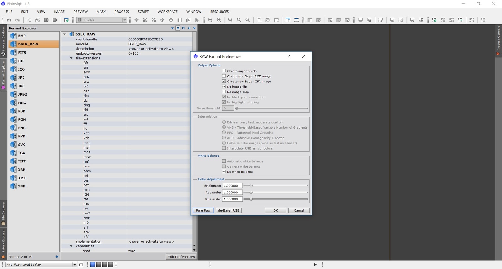The image size is (502, 269).
Task: Click the Red scale slider handle
Action: click(x=251, y=193)
